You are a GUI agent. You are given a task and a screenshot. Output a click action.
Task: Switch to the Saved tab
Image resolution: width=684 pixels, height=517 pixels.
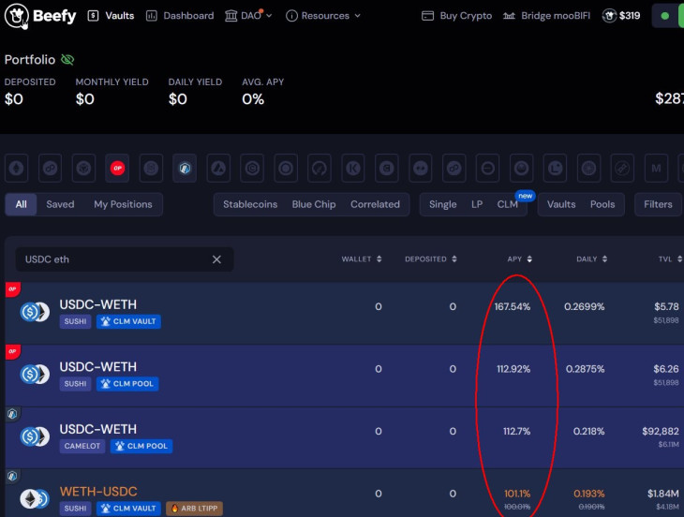tap(60, 204)
